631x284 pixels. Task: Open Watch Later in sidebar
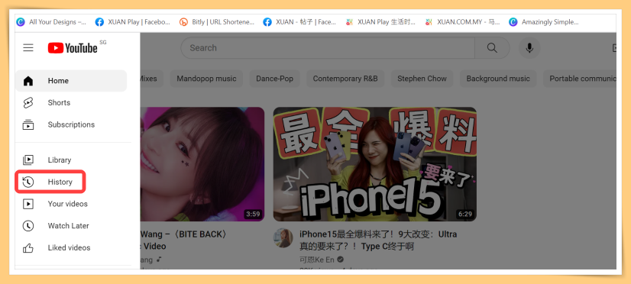(x=71, y=226)
